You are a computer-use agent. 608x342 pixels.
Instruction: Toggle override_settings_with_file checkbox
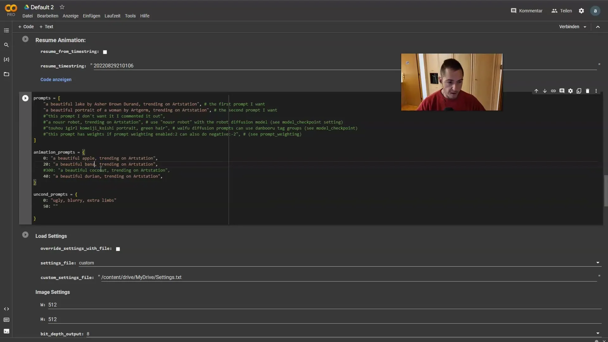(118, 249)
